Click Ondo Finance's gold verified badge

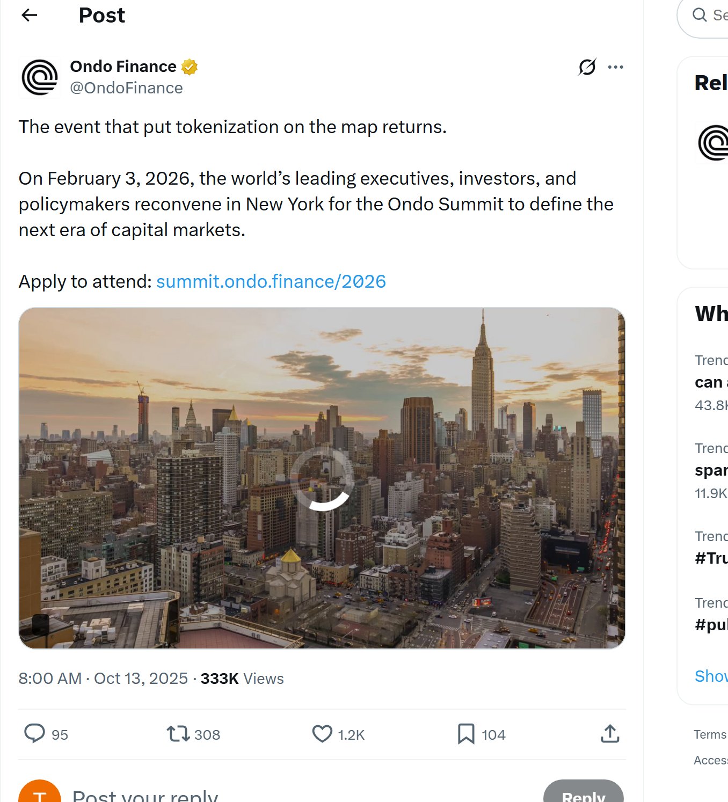tap(189, 66)
